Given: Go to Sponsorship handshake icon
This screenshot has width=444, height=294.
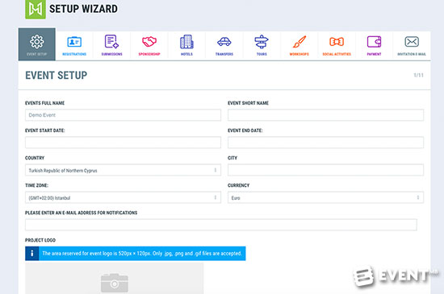Looking at the screenshot, I should click(149, 42).
